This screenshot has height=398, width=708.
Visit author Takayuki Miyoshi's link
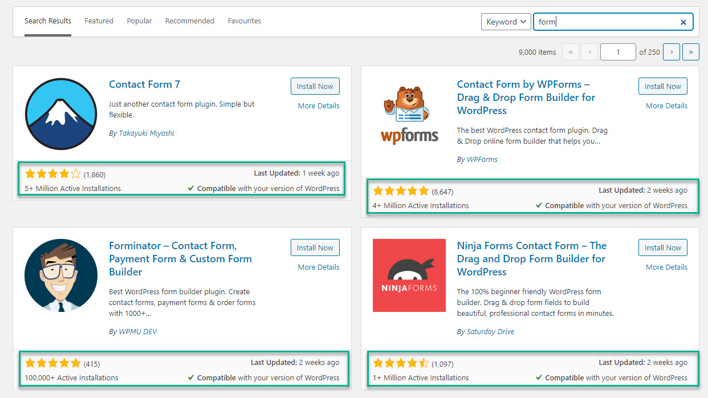[146, 133]
